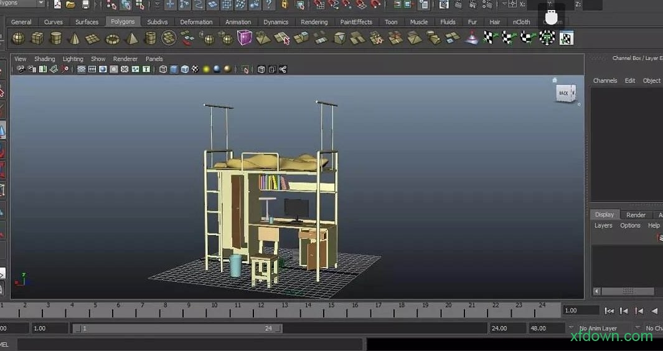Toggle the viewport grid display icon
This screenshot has height=351, width=663.
pos(82,69)
